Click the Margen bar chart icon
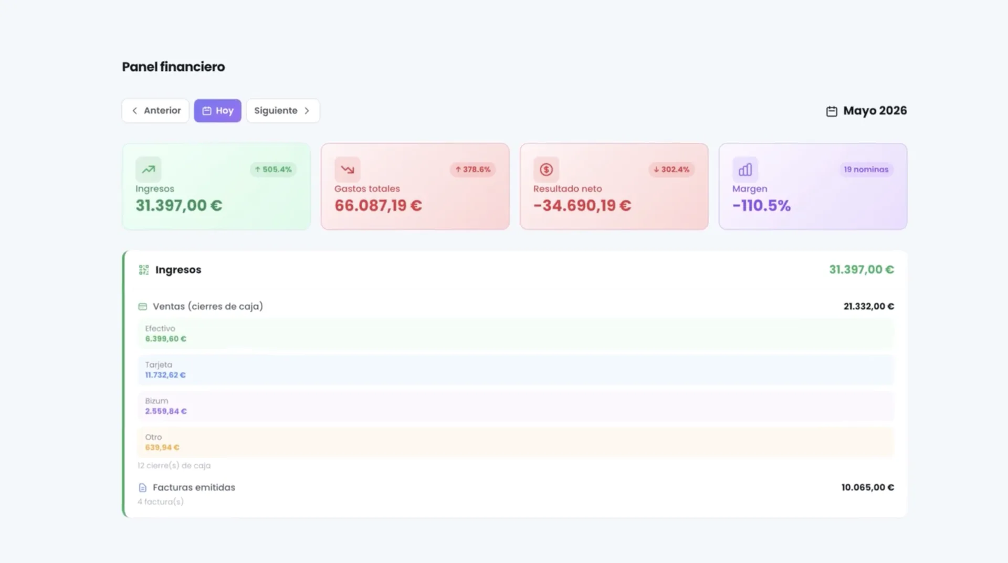Image resolution: width=1008 pixels, height=563 pixels. 745,169
